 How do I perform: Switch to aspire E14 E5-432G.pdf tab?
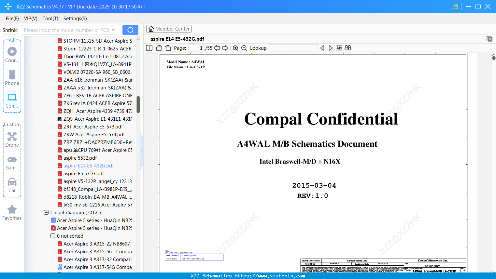point(177,39)
